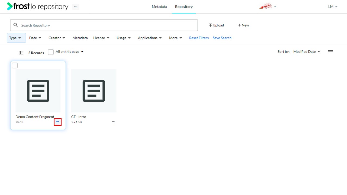
Task: Open the LM user account menu
Action: 333,7
